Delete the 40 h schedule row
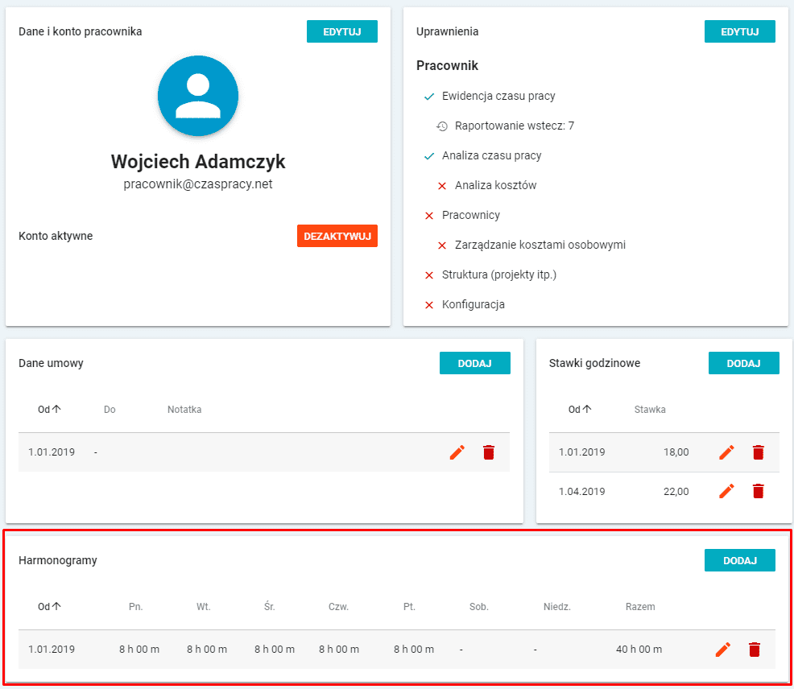The image size is (794, 689). point(755,650)
